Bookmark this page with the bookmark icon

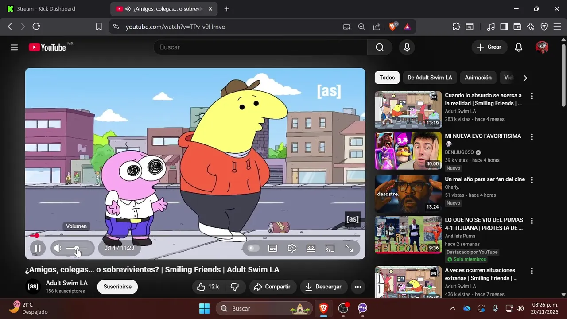[99, 27]
